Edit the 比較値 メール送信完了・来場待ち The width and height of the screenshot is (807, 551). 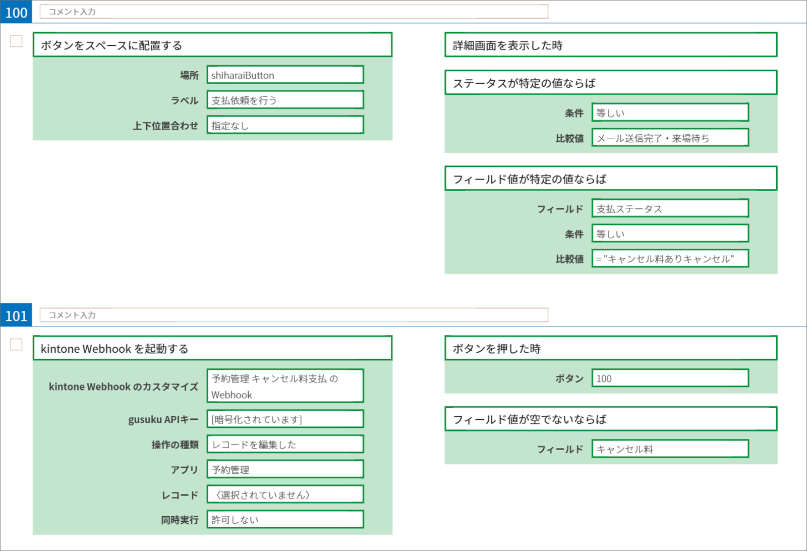click(x=670, y=138)
